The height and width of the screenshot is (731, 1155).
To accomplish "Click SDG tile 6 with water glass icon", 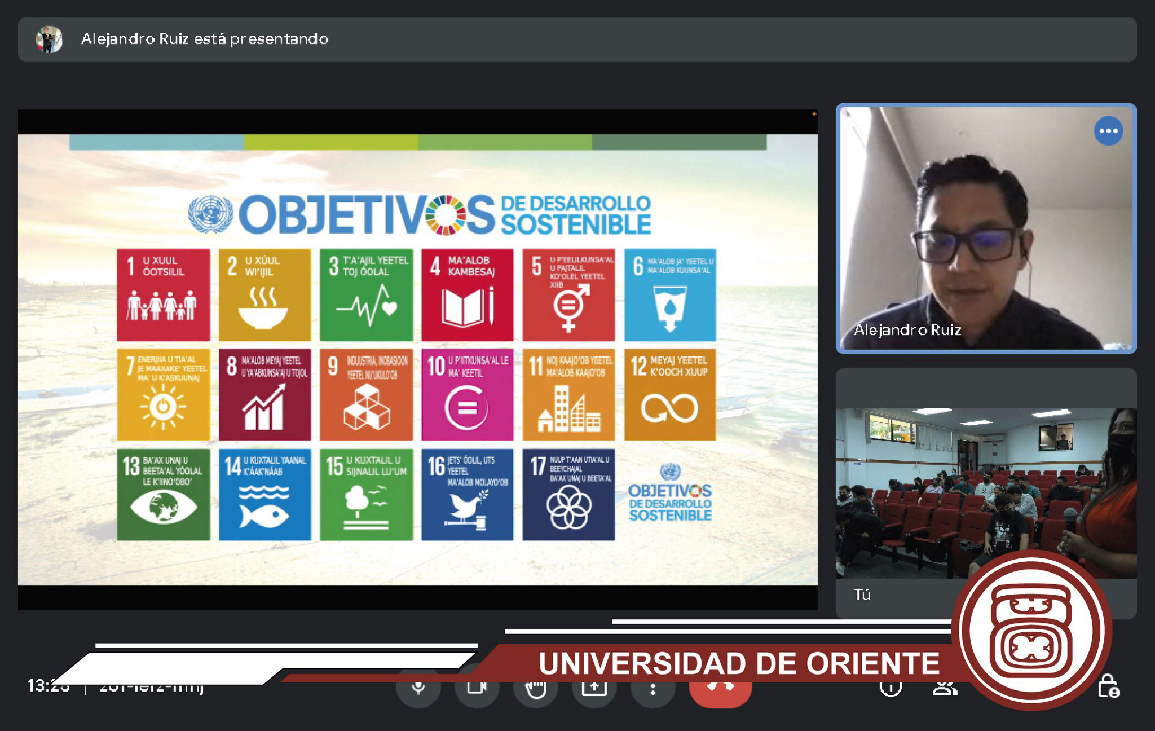I will coord(670,295).
